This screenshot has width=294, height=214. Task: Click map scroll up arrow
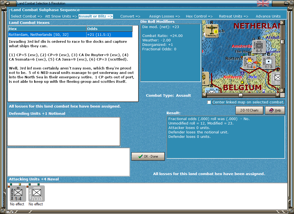pos(282,23)
